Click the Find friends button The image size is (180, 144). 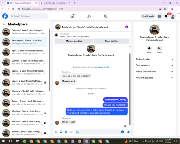148,16
